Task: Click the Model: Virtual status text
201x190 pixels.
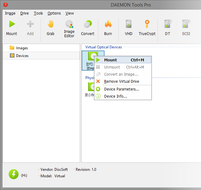Action: point(53,176)
